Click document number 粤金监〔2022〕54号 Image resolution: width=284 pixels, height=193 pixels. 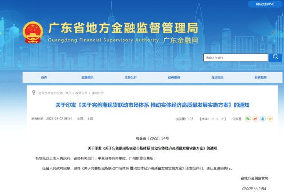(152, 138)
